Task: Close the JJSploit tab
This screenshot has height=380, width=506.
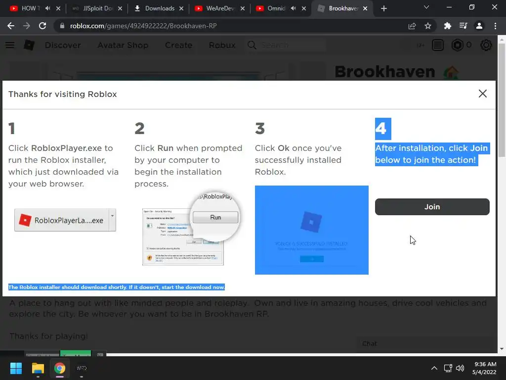Action: click(120, 8)
